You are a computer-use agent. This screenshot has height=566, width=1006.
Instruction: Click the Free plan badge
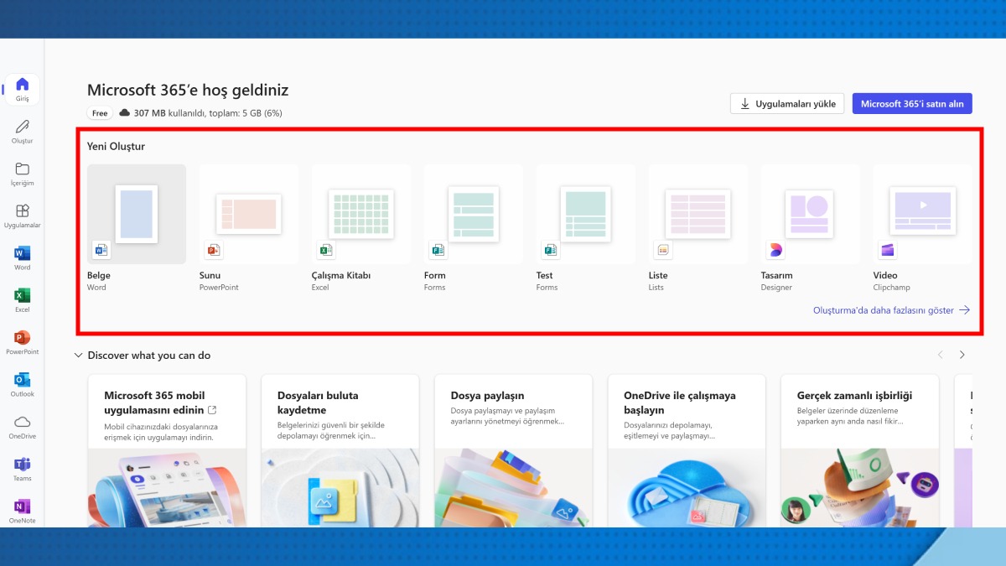pyautogui.click(x=100, y=113)
